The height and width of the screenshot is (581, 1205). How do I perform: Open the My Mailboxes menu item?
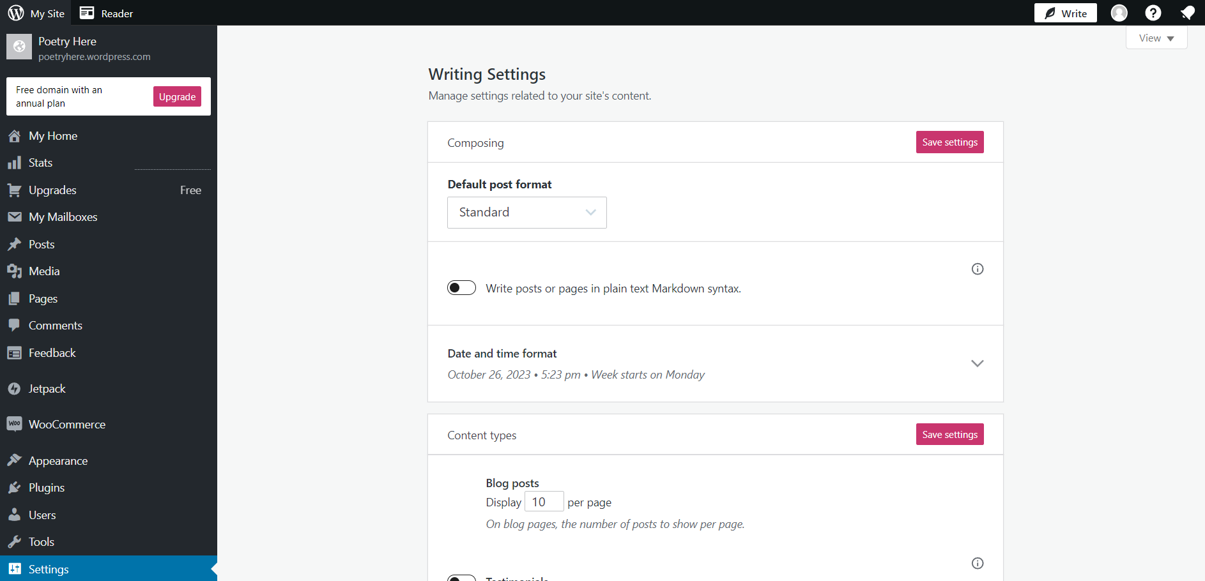pyautogui.click(x=109, y=217)
